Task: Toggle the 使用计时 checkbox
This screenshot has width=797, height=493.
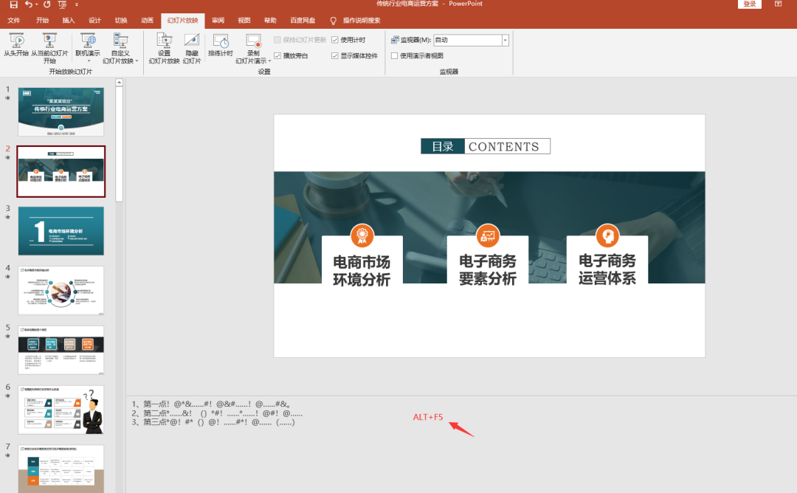Action: 335,40
